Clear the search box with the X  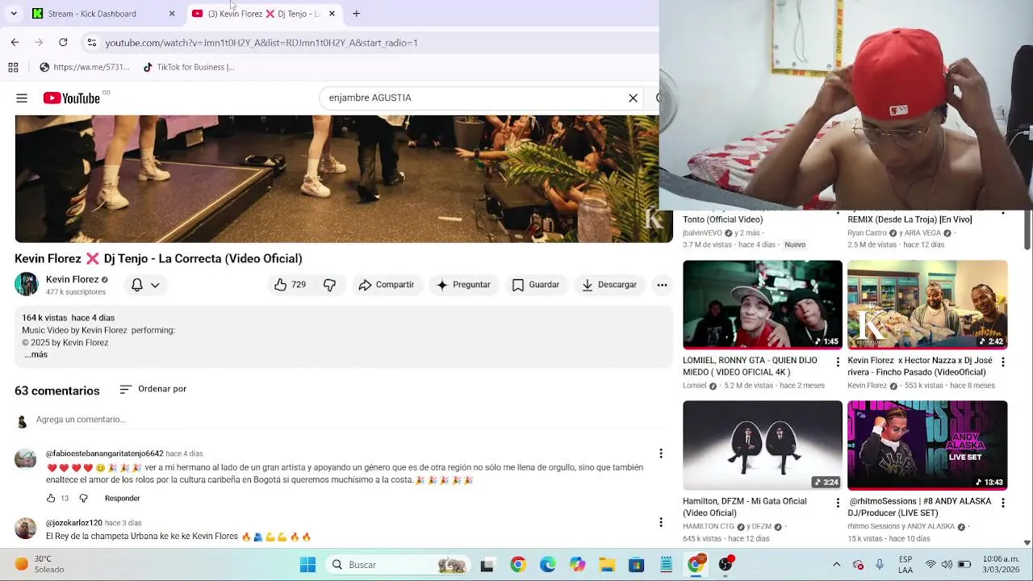633,98
